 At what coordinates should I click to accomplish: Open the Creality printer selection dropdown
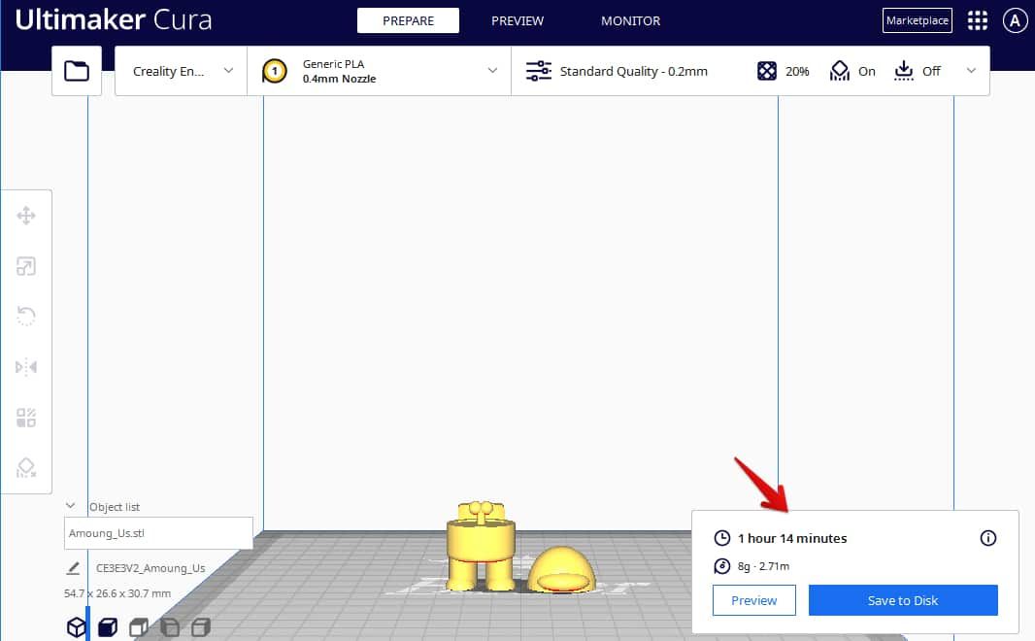pos(180,70)
